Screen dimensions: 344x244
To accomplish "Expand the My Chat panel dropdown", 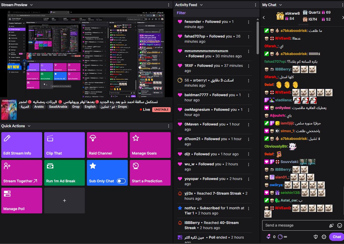I will point(281,5).
